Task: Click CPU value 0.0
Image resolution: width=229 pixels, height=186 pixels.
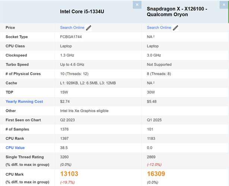Action: [150, 148]
